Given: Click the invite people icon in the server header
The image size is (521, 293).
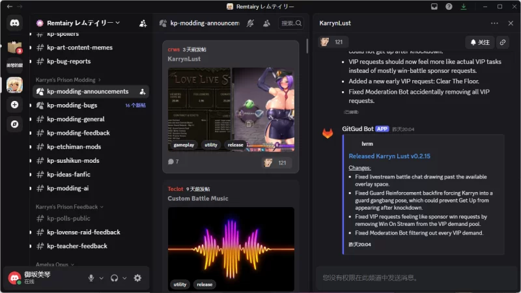Looking at the screenshot, I should 143,23.
